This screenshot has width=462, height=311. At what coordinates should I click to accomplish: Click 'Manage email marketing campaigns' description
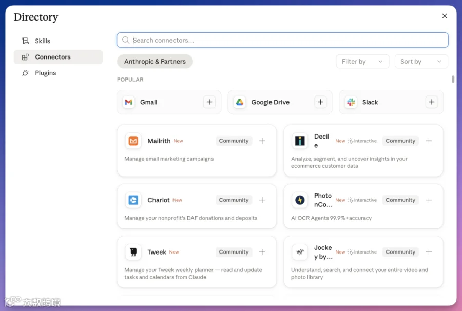tap(169, 159)
